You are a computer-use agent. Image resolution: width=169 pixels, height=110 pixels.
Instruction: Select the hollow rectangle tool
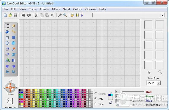(x=7, y=37)
